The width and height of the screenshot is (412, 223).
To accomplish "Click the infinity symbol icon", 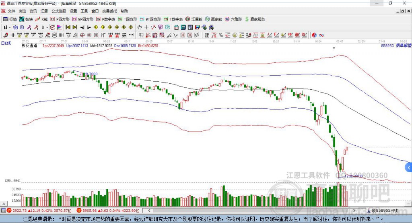I will (321, 35).
